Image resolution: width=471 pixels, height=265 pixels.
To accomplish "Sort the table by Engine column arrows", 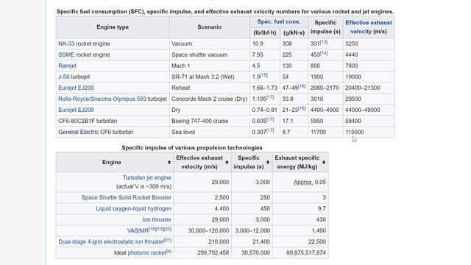I will point(169,162).
